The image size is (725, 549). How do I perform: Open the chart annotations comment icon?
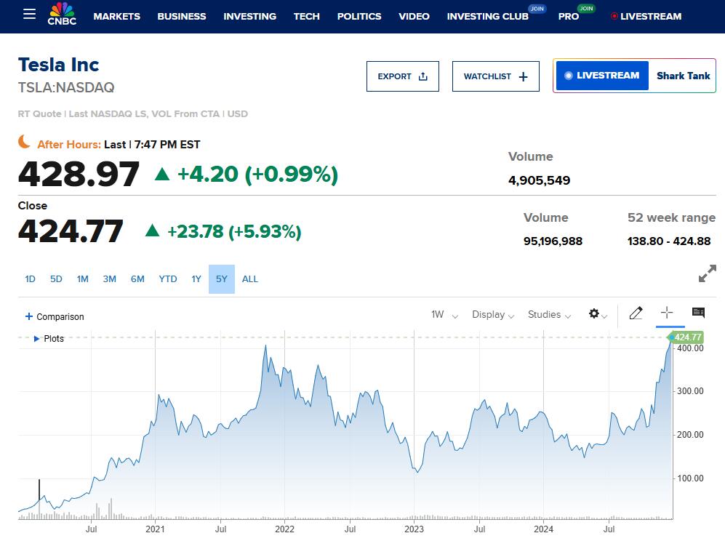click(698, 313)
